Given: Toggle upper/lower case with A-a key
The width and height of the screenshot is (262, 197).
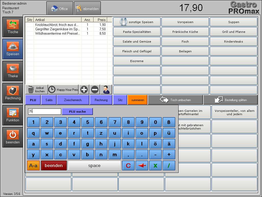Looking at the screenshot, I should (x=34, y=165).
